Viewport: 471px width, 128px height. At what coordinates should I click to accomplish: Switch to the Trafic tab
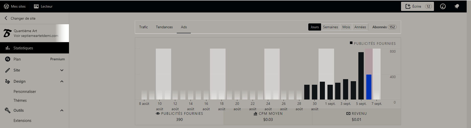tap(144, 27)
